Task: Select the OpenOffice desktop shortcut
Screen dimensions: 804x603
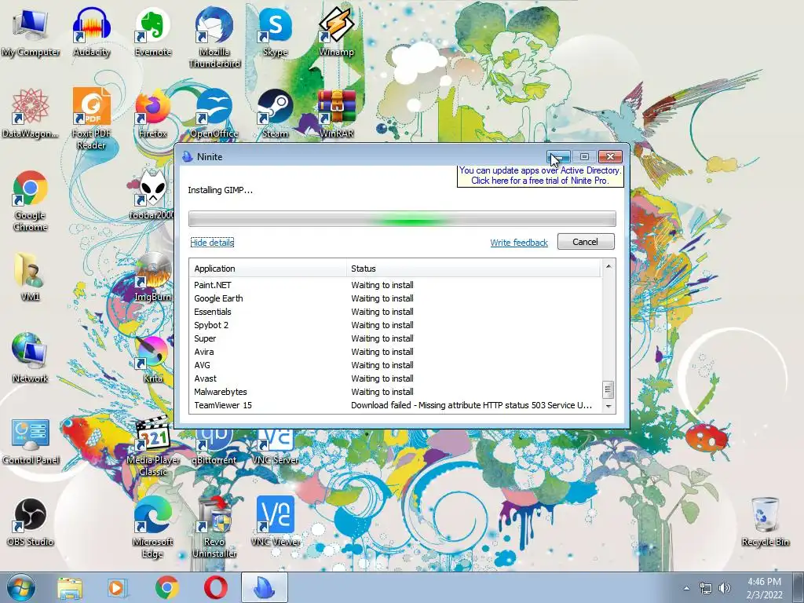Action: 214,113
